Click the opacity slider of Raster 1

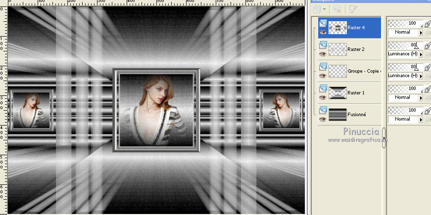406,88
